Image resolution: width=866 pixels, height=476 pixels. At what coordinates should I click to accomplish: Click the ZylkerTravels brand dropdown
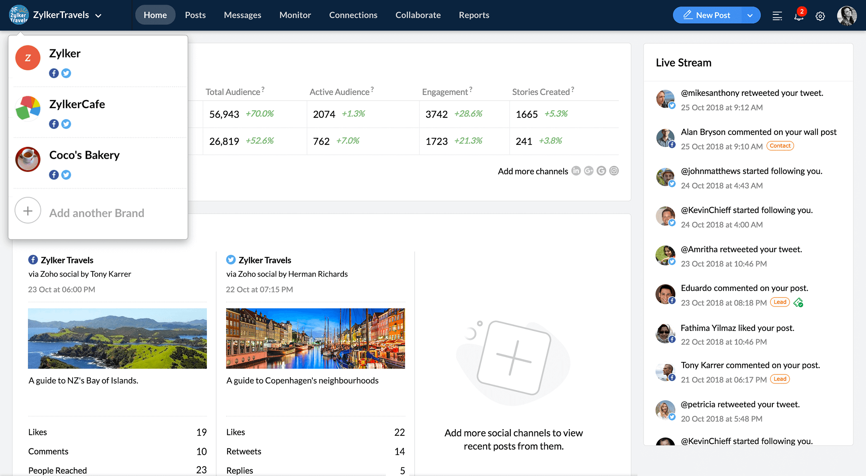click(66, 15)
